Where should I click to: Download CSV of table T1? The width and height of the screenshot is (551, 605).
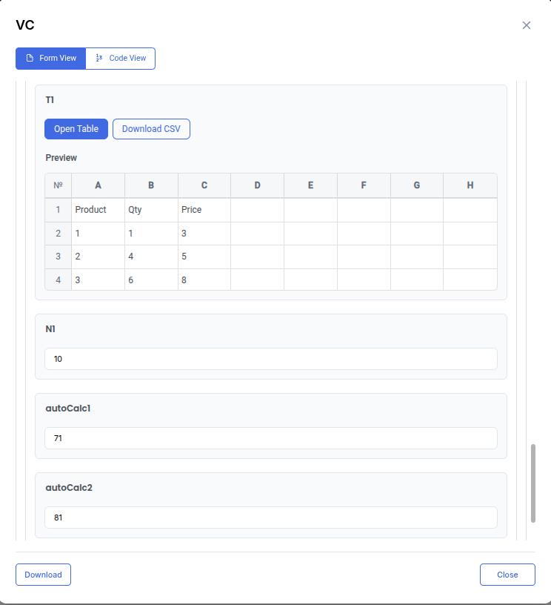click(x=151, y=129)
